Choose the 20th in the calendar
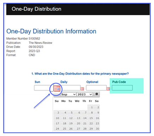154x136 pixels. pyautogui.click(x=78, y=123)
